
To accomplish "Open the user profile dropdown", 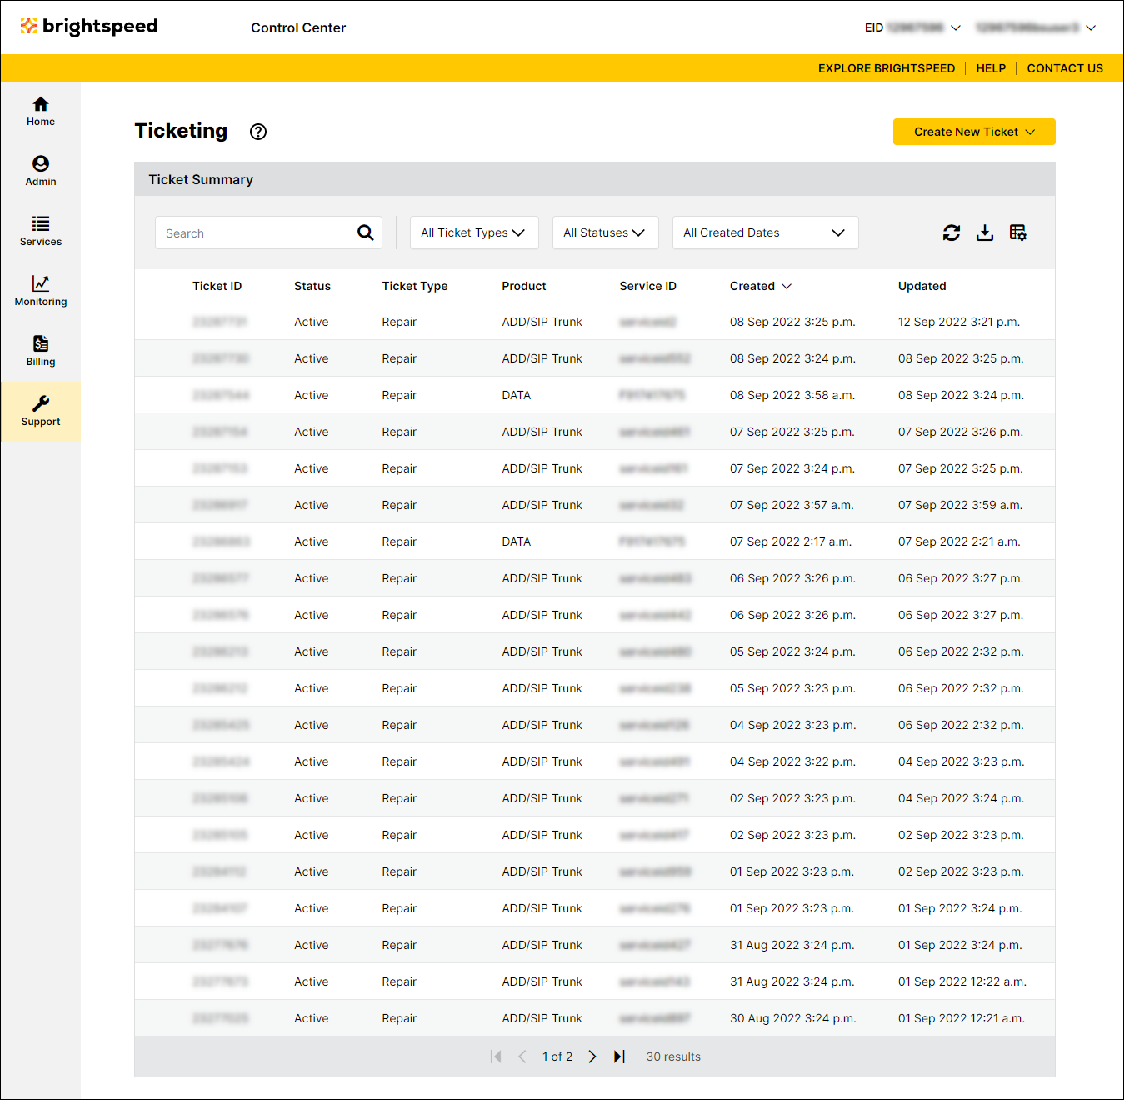I will (x=1036, y=27).
